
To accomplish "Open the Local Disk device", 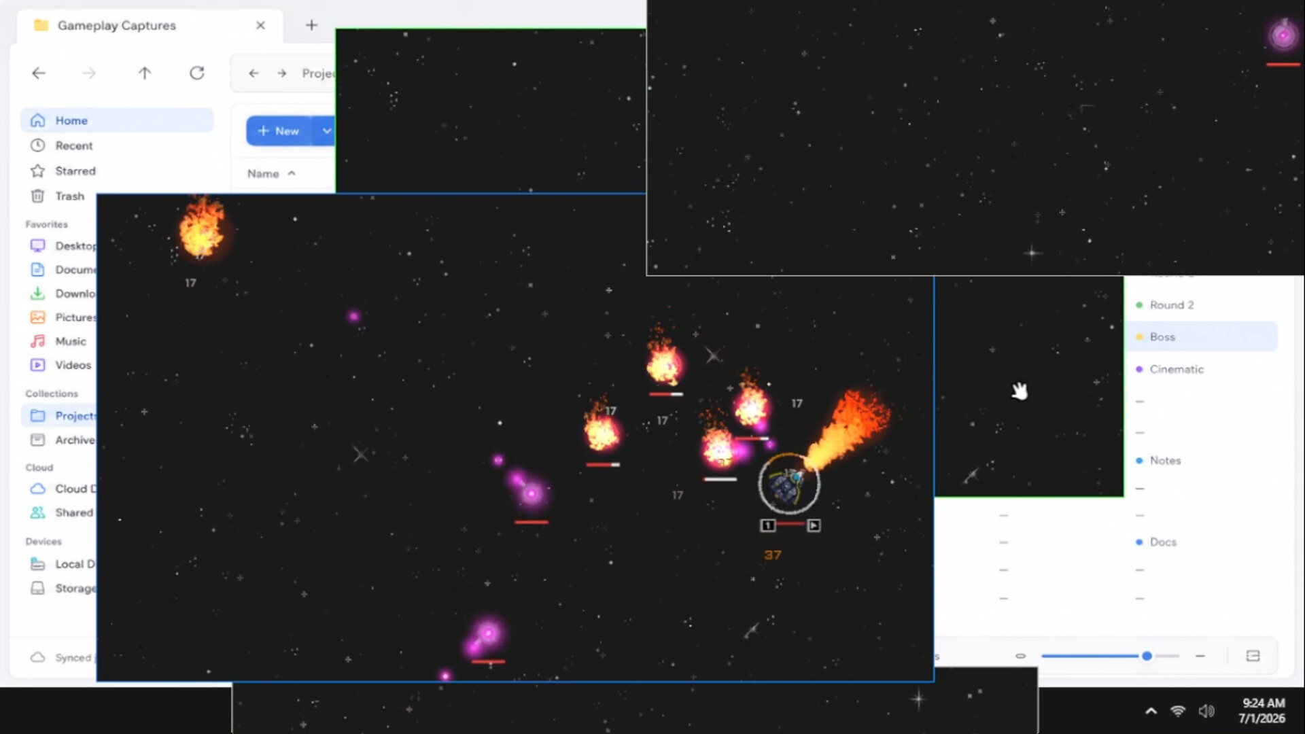I will tap(63, 564).
